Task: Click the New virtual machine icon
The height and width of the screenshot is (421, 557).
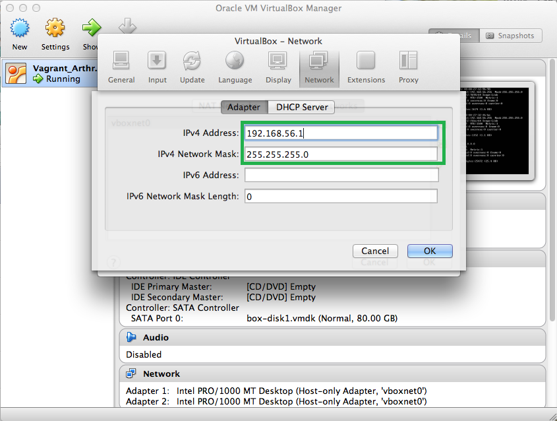Action: click(x=20, y=28)
